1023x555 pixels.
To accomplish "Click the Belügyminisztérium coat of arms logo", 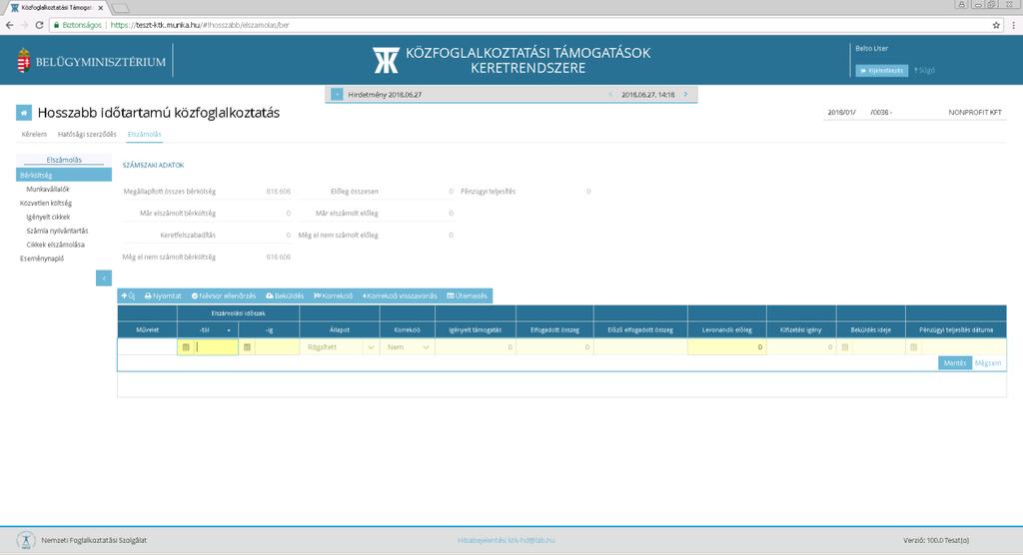I will click(x=24, y=61).
